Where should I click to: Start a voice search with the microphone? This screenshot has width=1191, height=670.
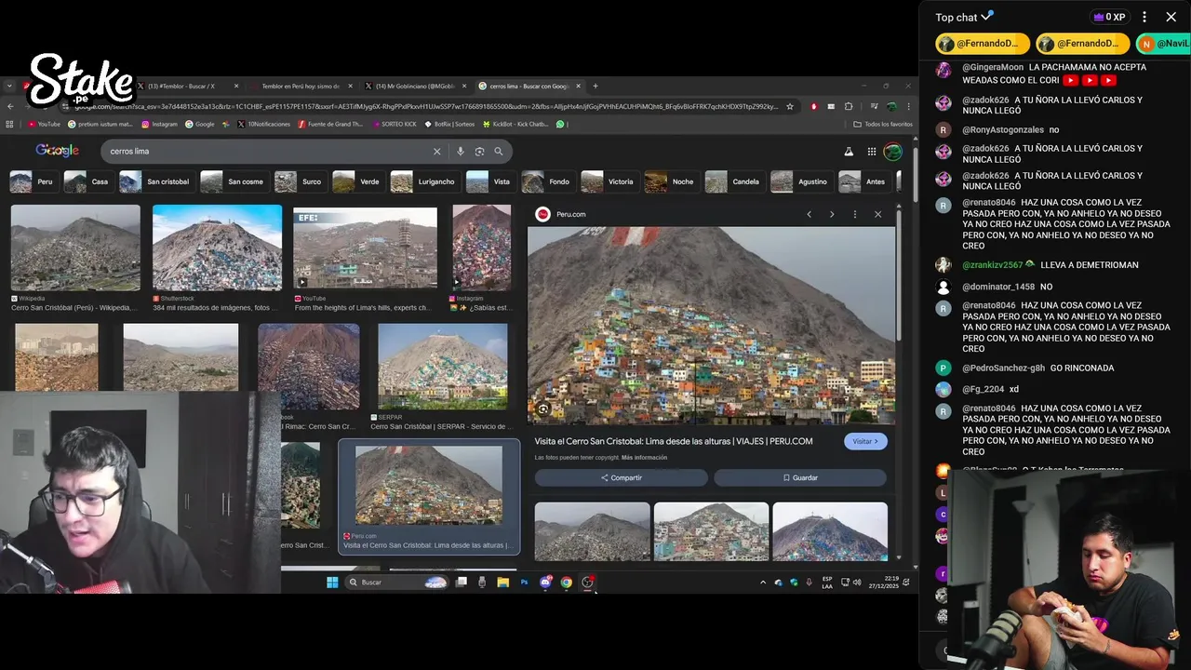(x=460, y=152)
